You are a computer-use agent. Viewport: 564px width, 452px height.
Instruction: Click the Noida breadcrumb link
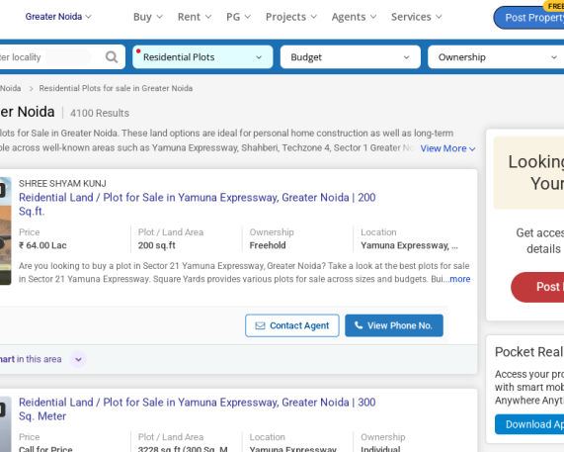[11, 88]
